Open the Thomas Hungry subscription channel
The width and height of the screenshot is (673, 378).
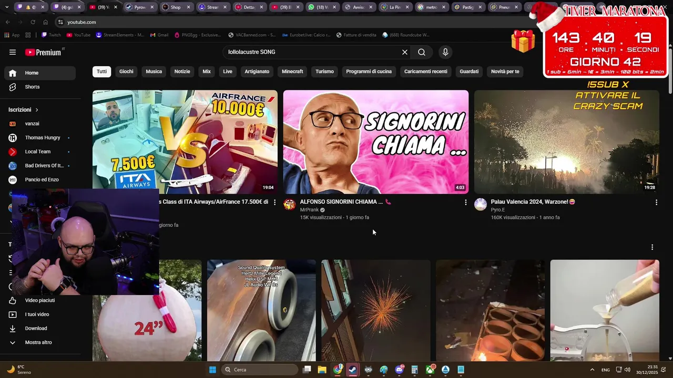(40, 138)
